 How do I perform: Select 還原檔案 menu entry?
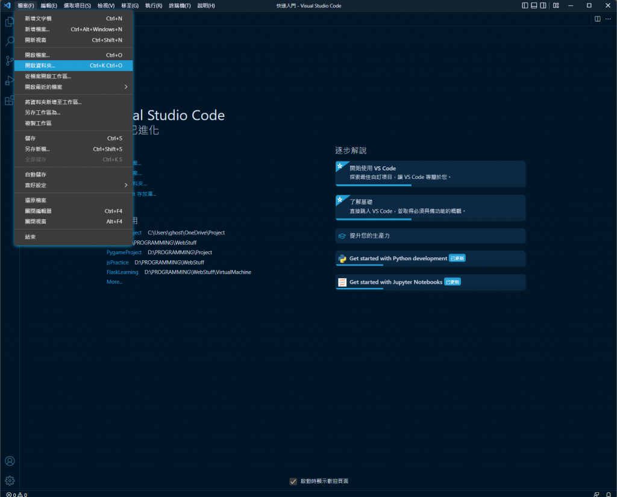tap(74, 200)
